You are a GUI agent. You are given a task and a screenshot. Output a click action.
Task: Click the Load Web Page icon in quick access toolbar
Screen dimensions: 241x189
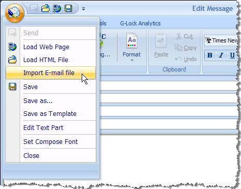[x=57, y=8]
